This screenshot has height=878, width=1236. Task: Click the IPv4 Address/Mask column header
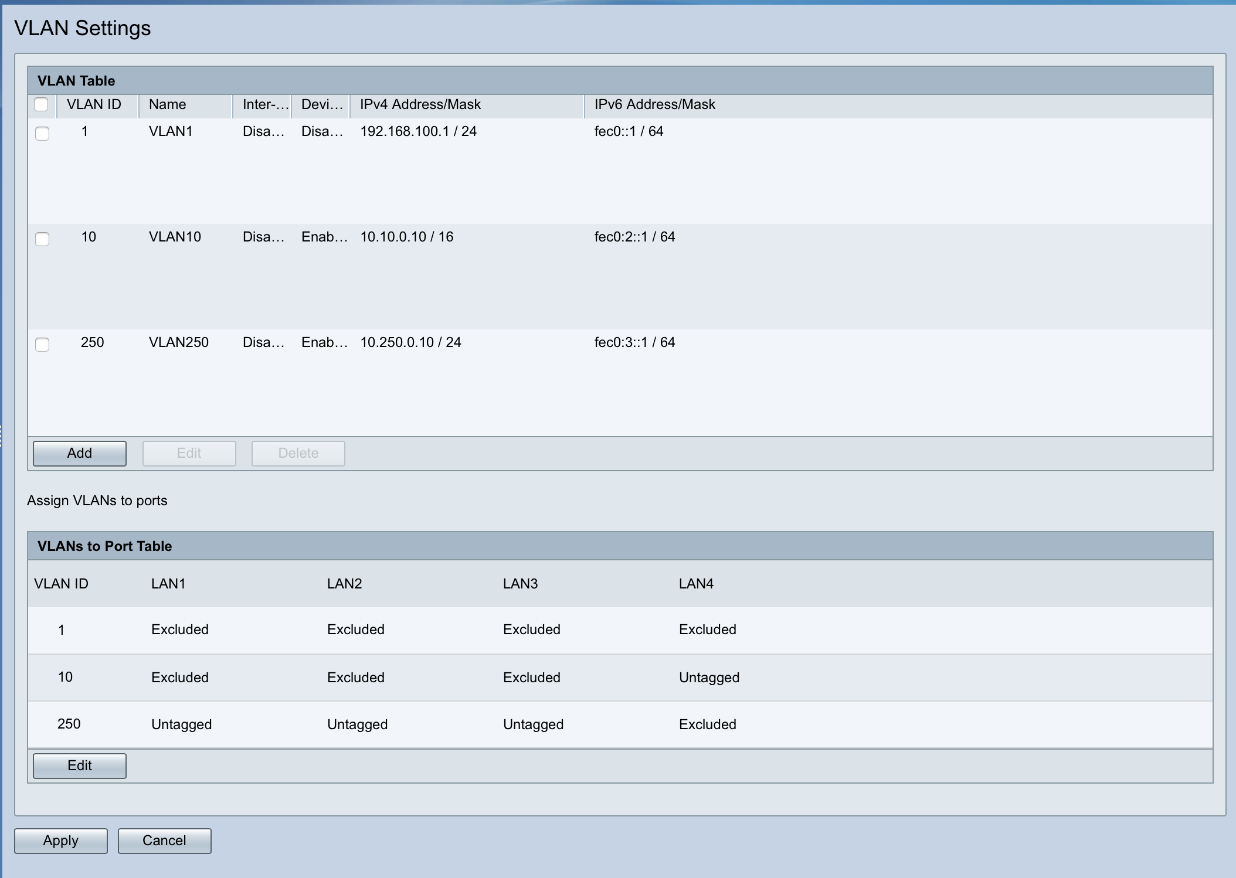click(x=420, y=105)
